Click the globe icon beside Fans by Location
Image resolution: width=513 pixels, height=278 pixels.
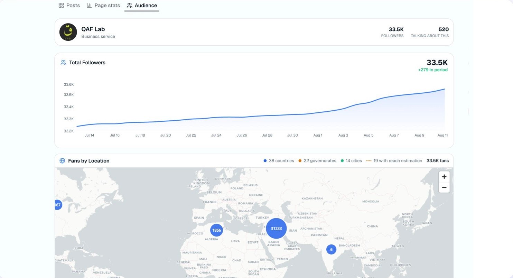[62, 161]
